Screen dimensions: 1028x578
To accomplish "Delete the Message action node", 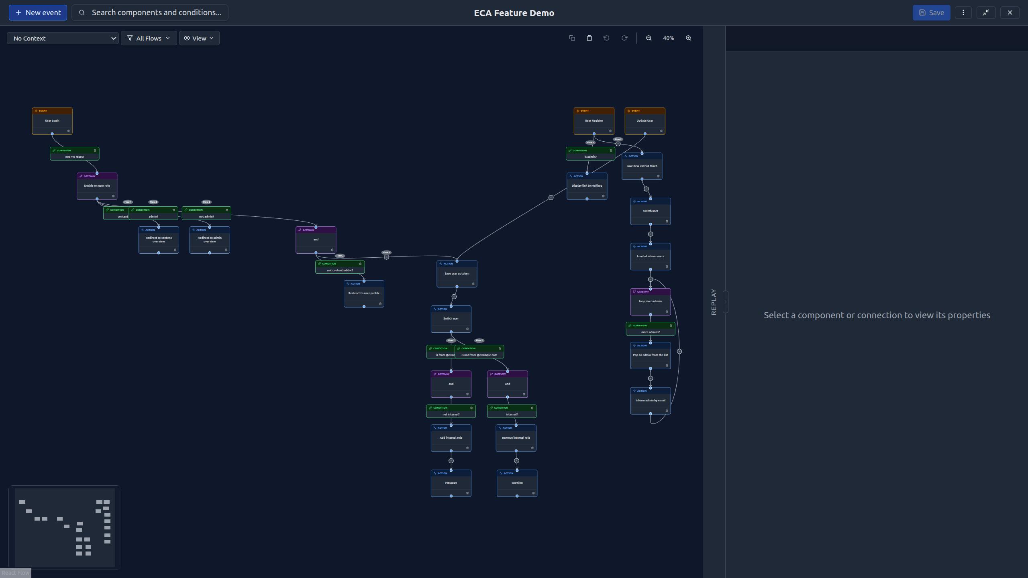I will (468, 493).
